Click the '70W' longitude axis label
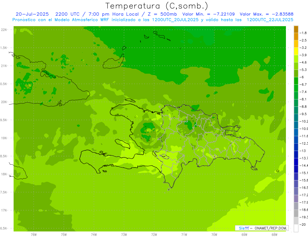 pyautogui.click(x=214, y=235)
